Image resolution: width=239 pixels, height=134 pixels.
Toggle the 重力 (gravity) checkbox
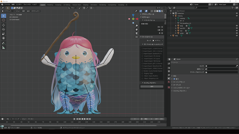(174, 79)
